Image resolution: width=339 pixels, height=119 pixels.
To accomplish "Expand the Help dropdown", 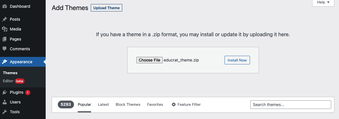I will tap(323, 2).
